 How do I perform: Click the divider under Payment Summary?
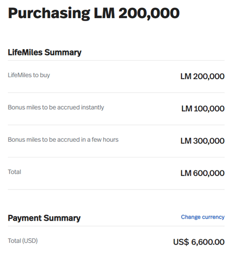[116, 226]
